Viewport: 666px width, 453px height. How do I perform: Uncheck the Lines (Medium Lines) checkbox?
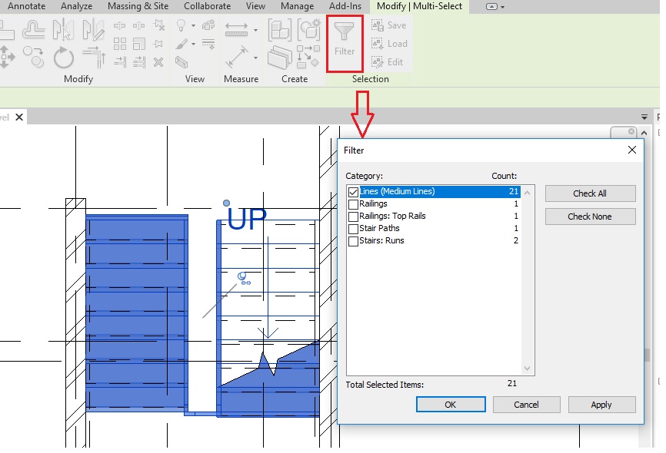pyautogui.click(x=353, y=192)
